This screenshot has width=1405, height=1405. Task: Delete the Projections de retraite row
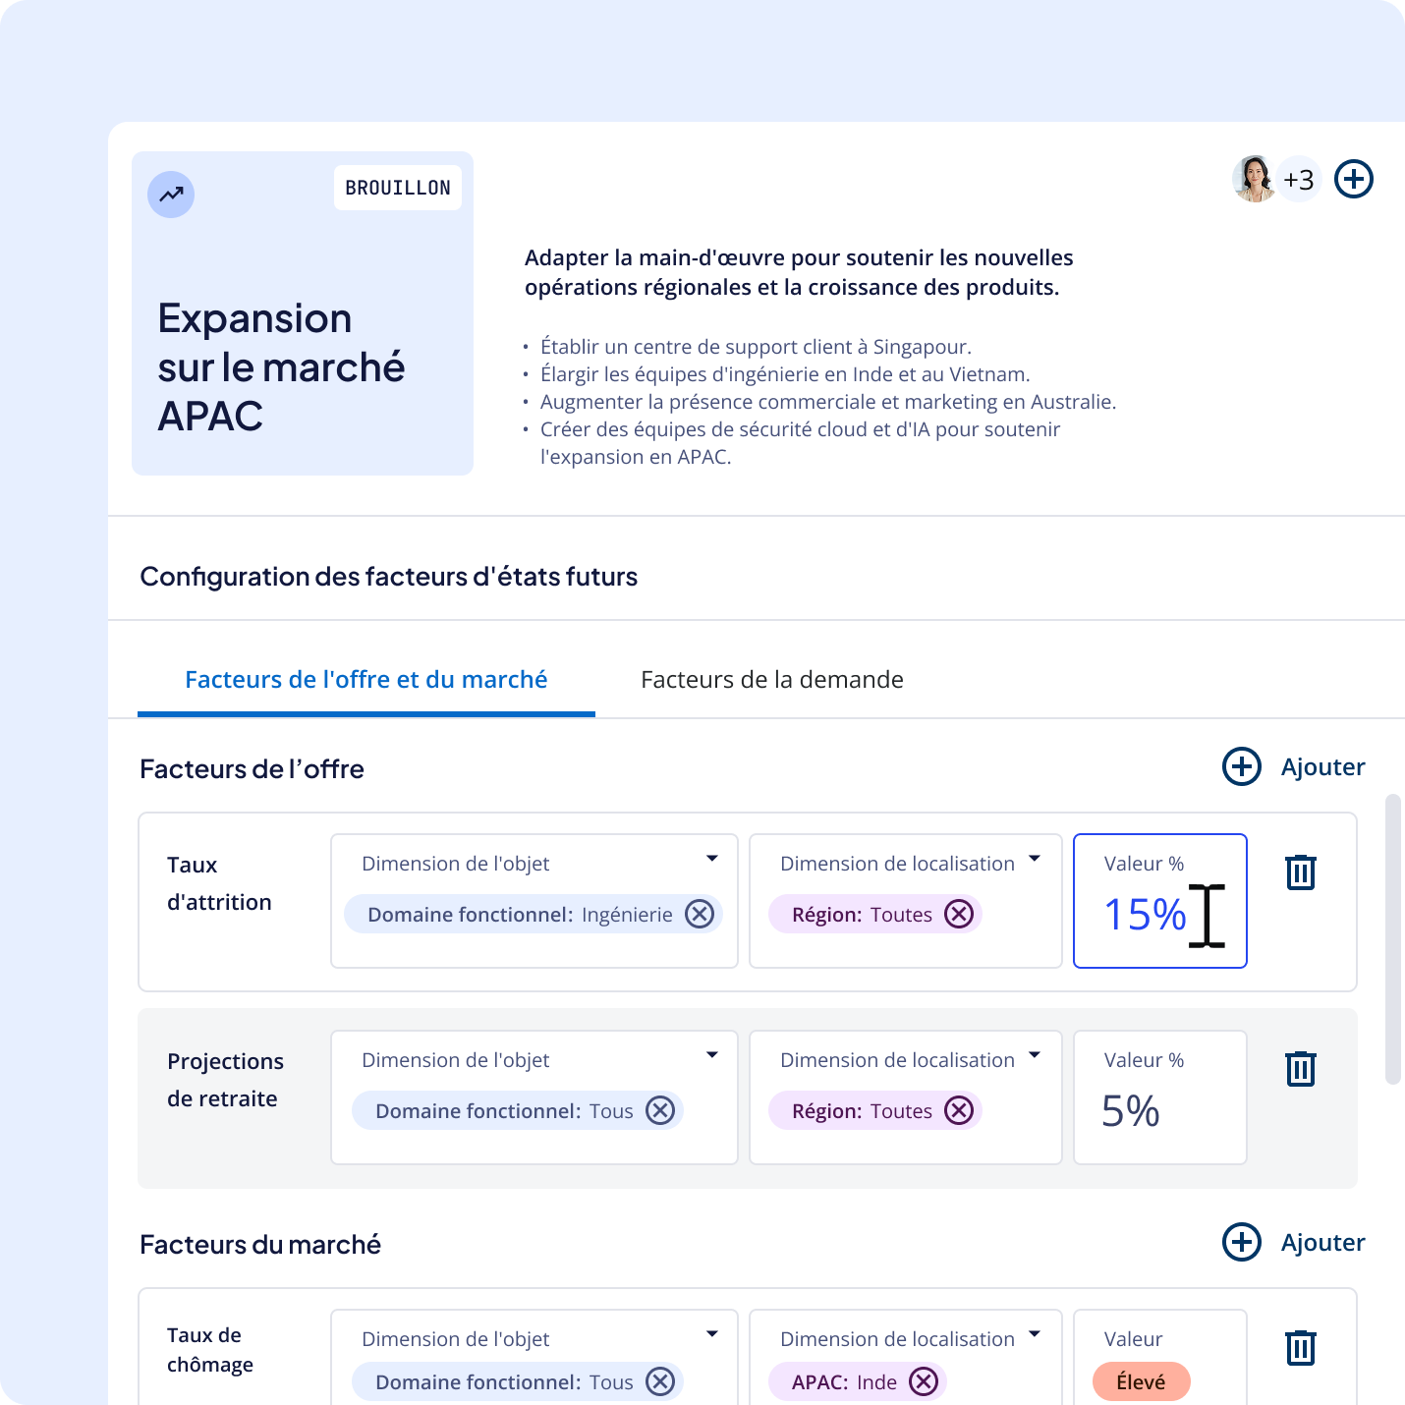[1300, 1069]
